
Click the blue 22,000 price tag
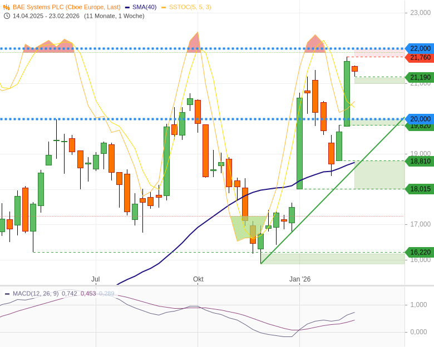tap(420, 48)
